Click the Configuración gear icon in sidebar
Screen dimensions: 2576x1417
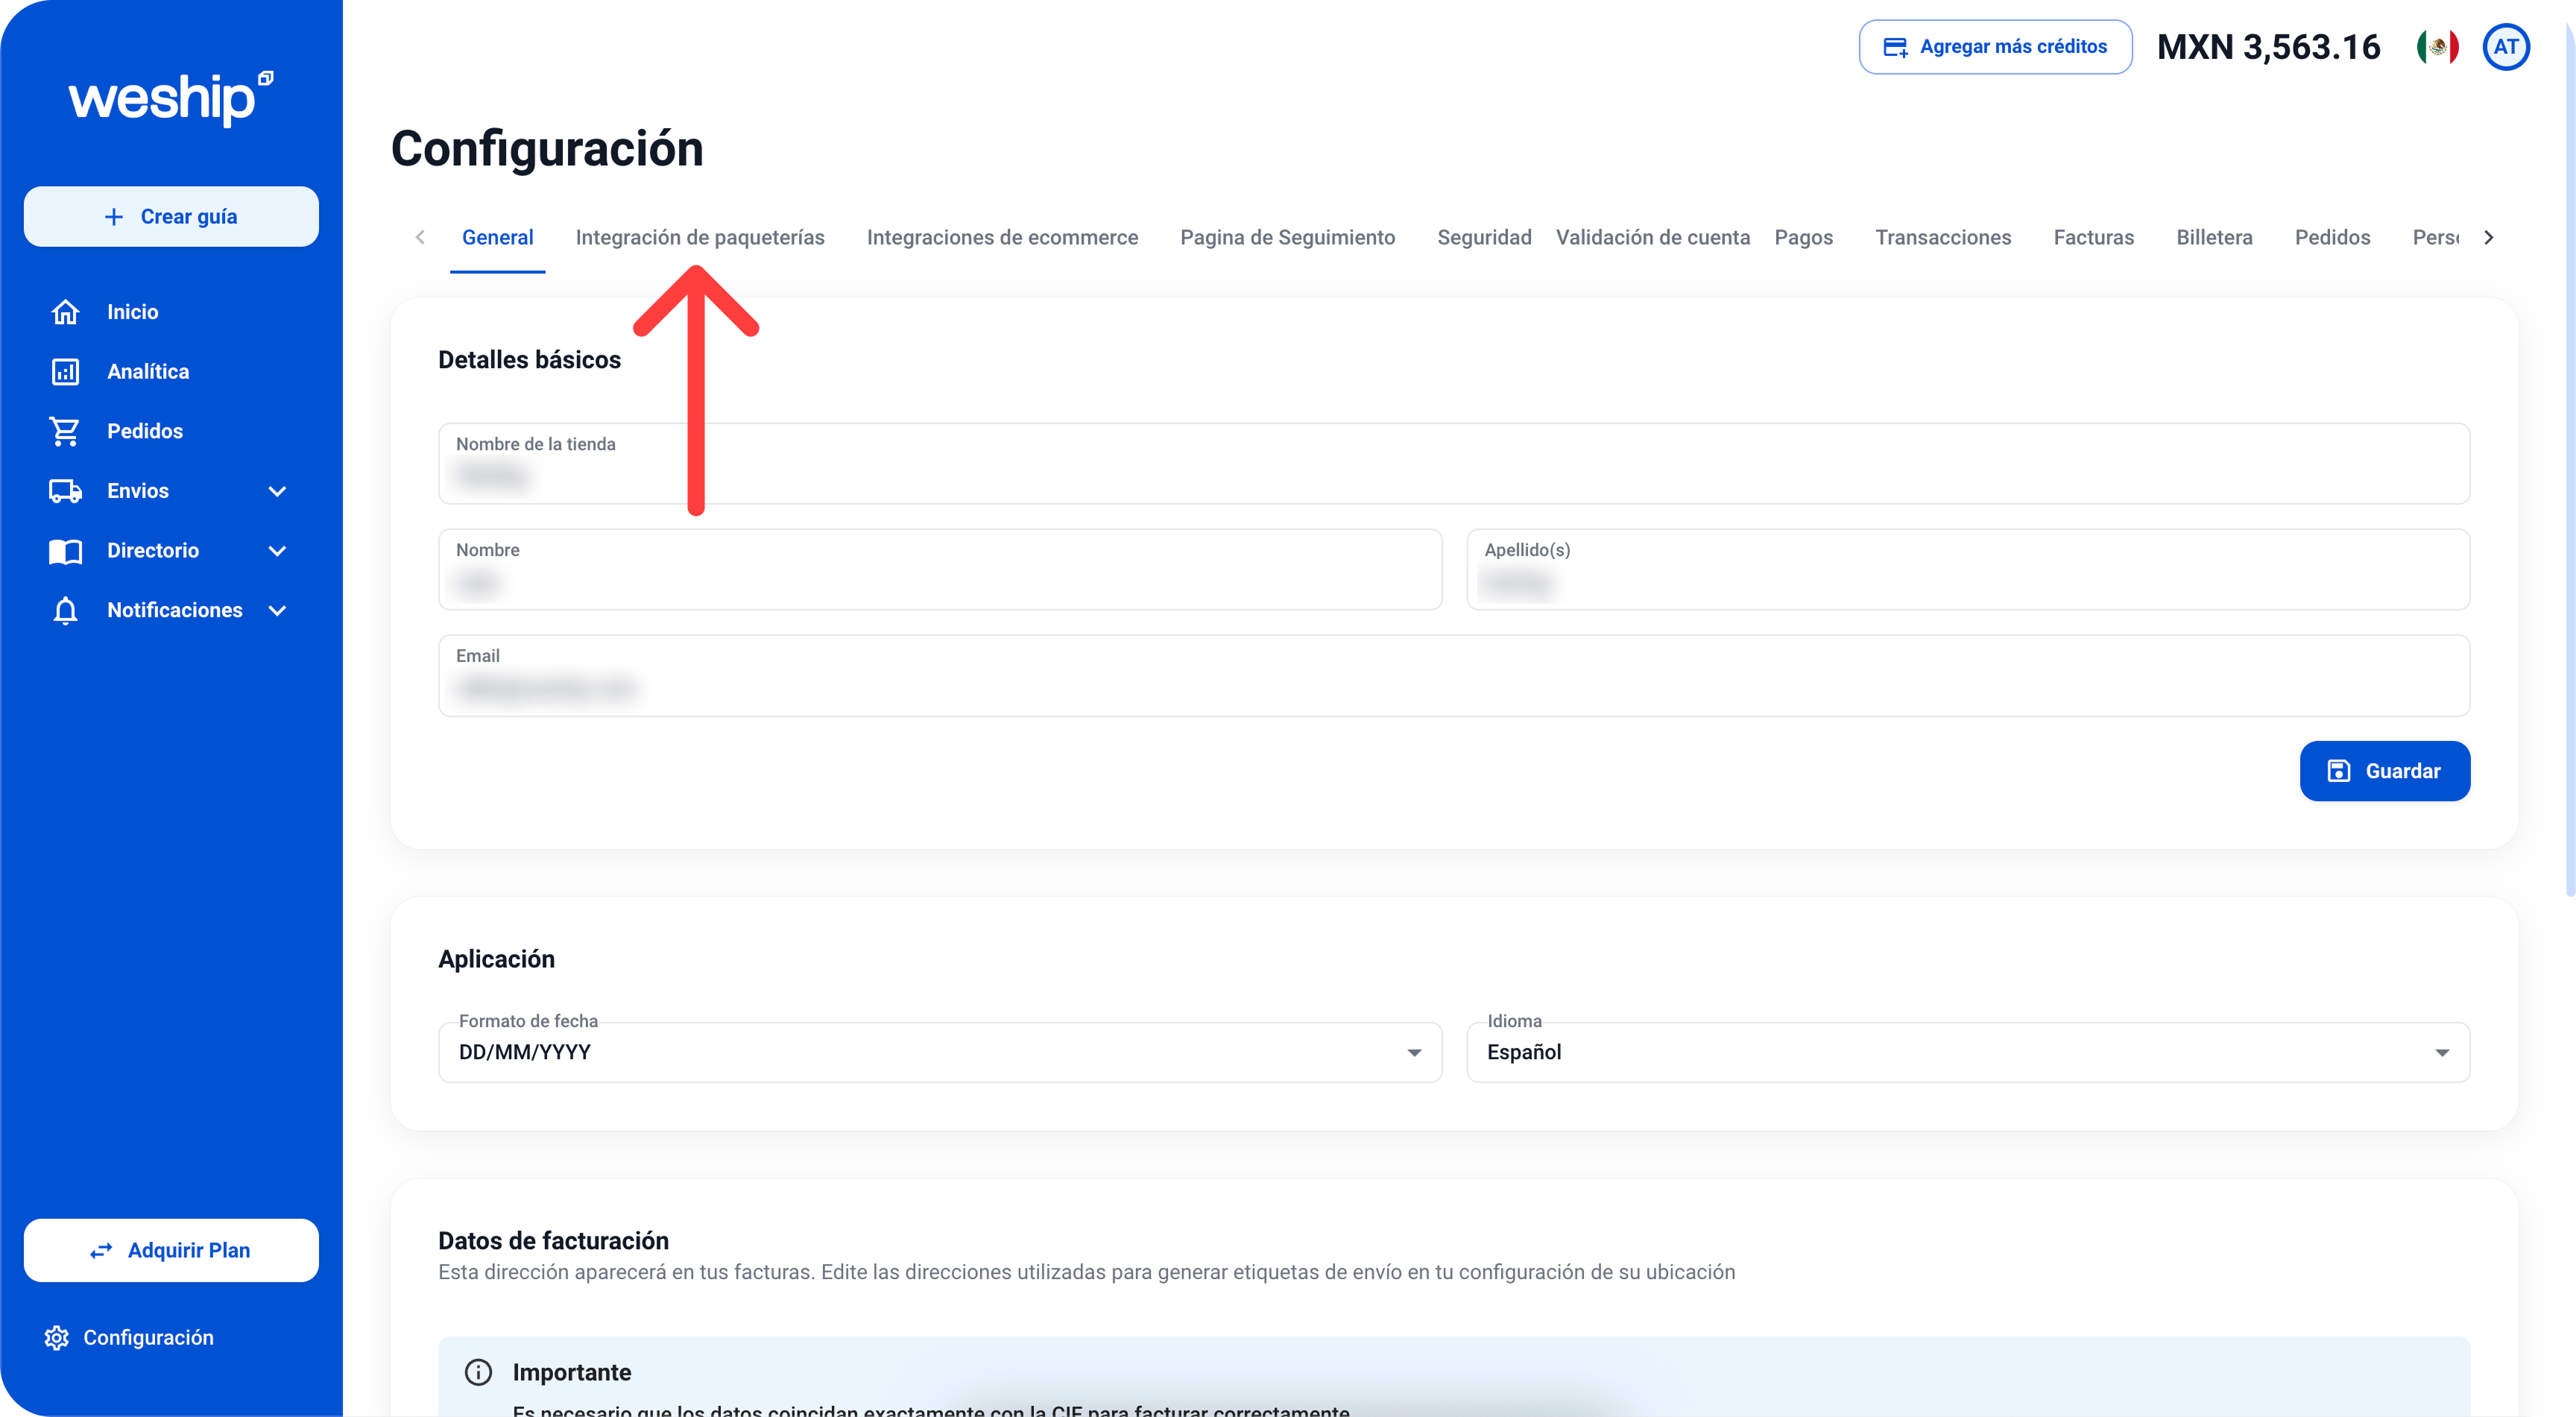point(57,1338)
